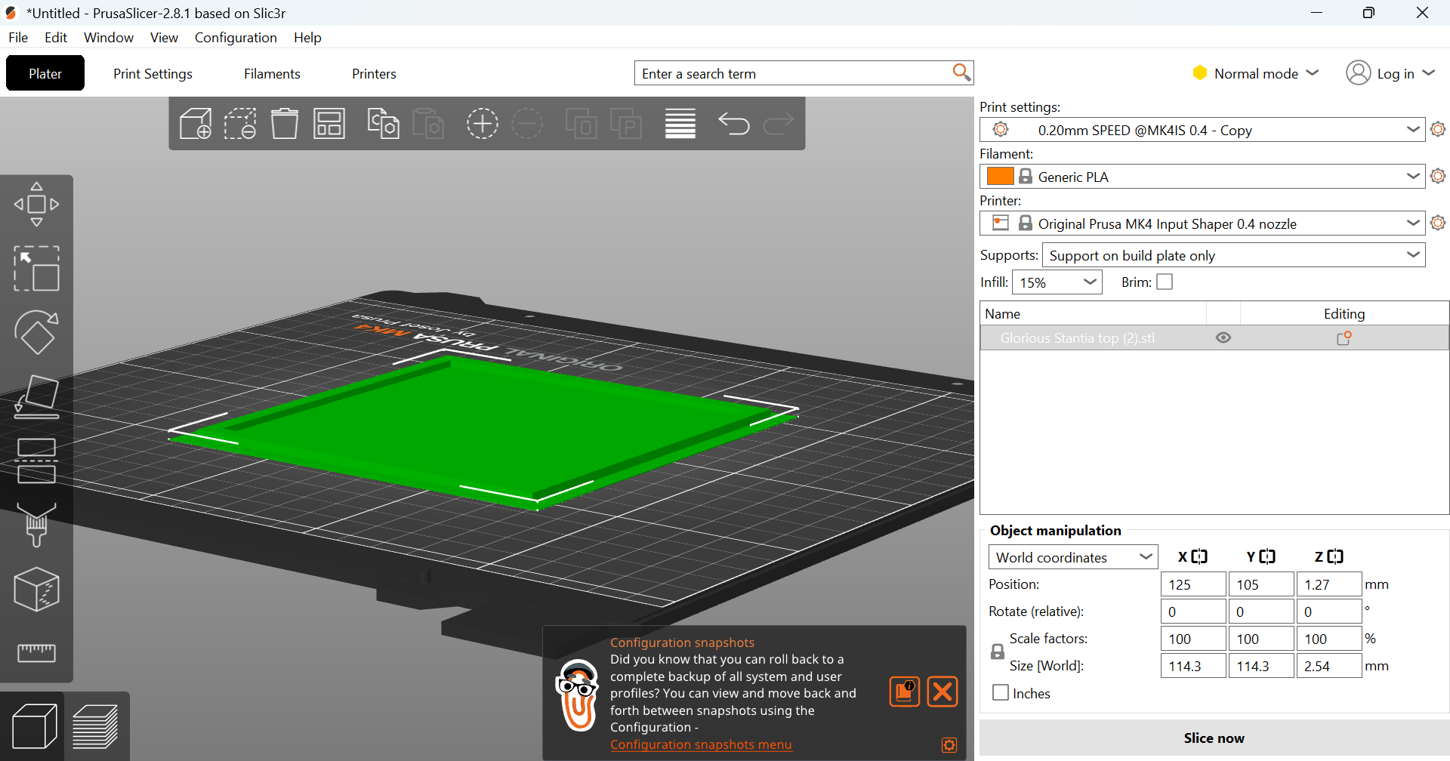Select the Paint-on supports tool
Image resolution: width=1450 pixels, height=761 pixels.
[x=36, y=525]
